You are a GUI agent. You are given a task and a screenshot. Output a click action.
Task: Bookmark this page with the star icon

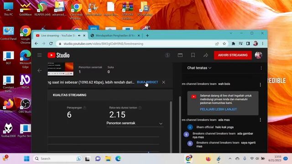pyautogui.click(x=224, y=44)
